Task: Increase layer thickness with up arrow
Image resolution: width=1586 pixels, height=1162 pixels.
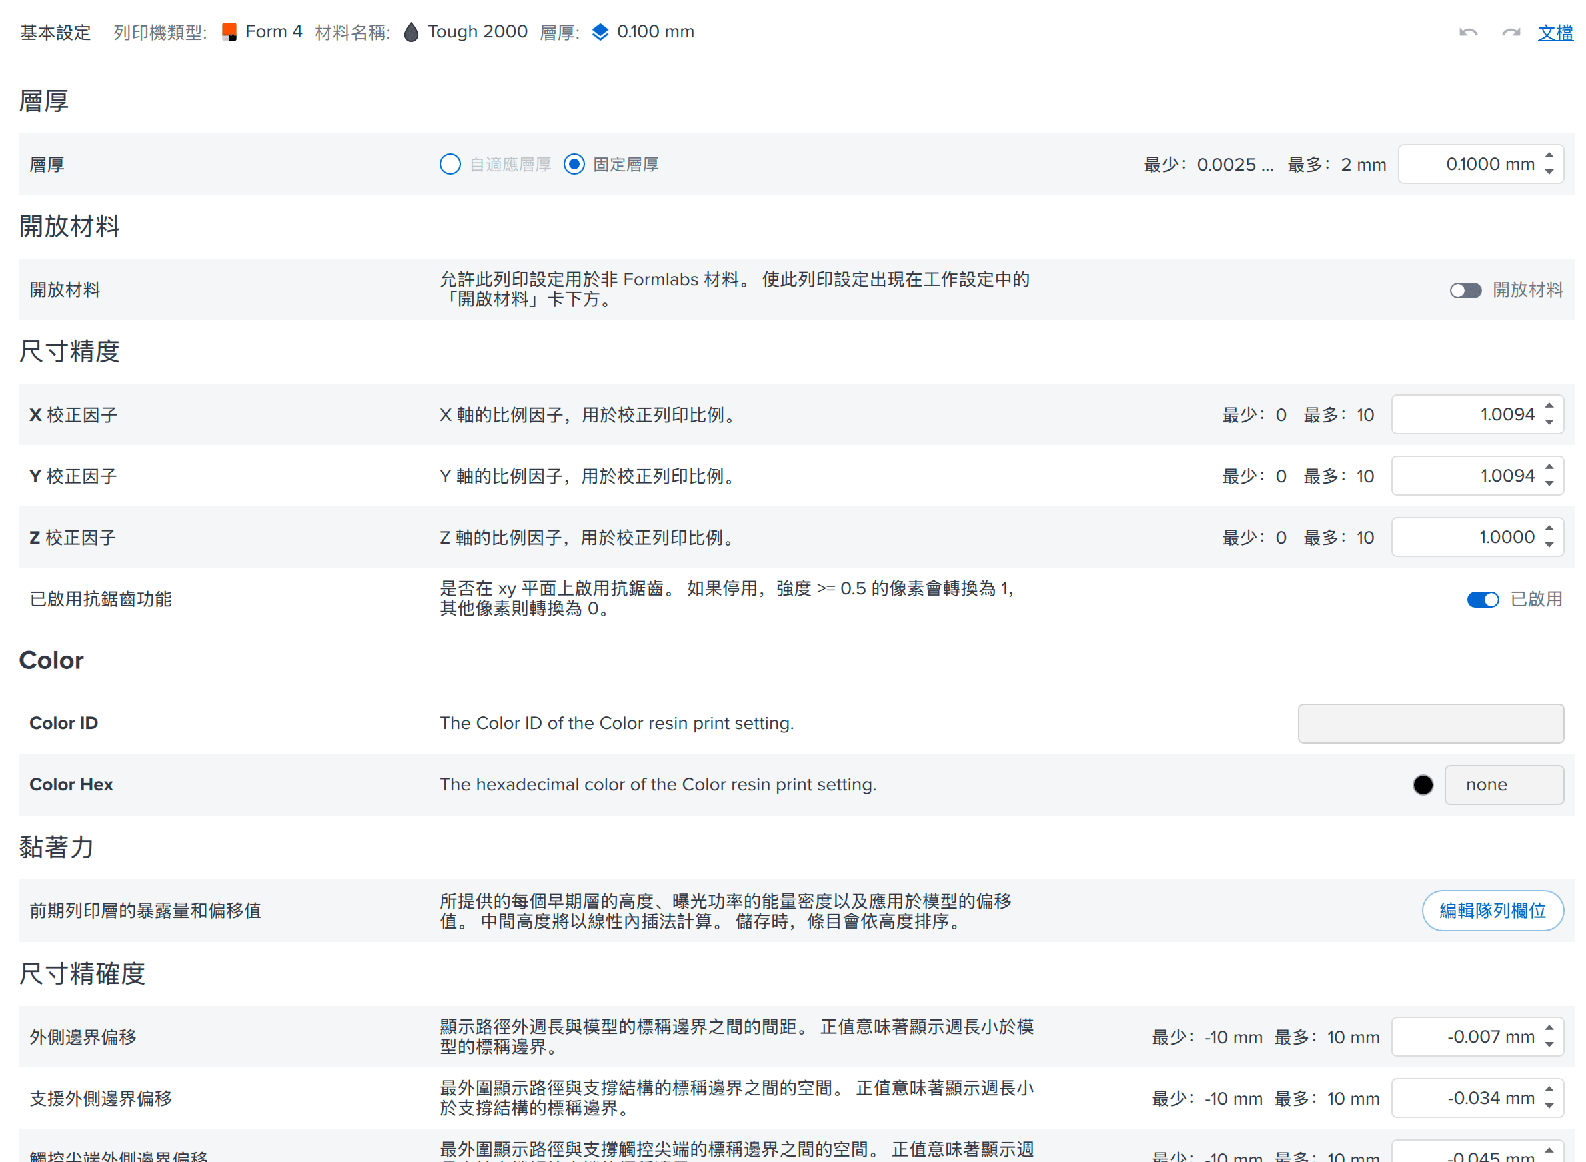Action: click(x=1549, y=156)
